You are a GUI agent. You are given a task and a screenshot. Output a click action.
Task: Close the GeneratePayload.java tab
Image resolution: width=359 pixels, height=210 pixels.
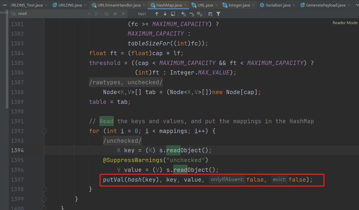click(x=349, y=5)
